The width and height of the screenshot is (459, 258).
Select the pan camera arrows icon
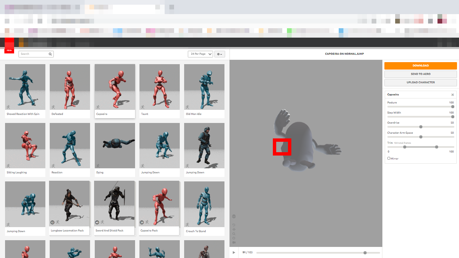(x=234, y=229)
